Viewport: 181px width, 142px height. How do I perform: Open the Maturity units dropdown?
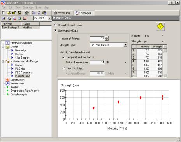pyautogui.click(x=163, y=36)
